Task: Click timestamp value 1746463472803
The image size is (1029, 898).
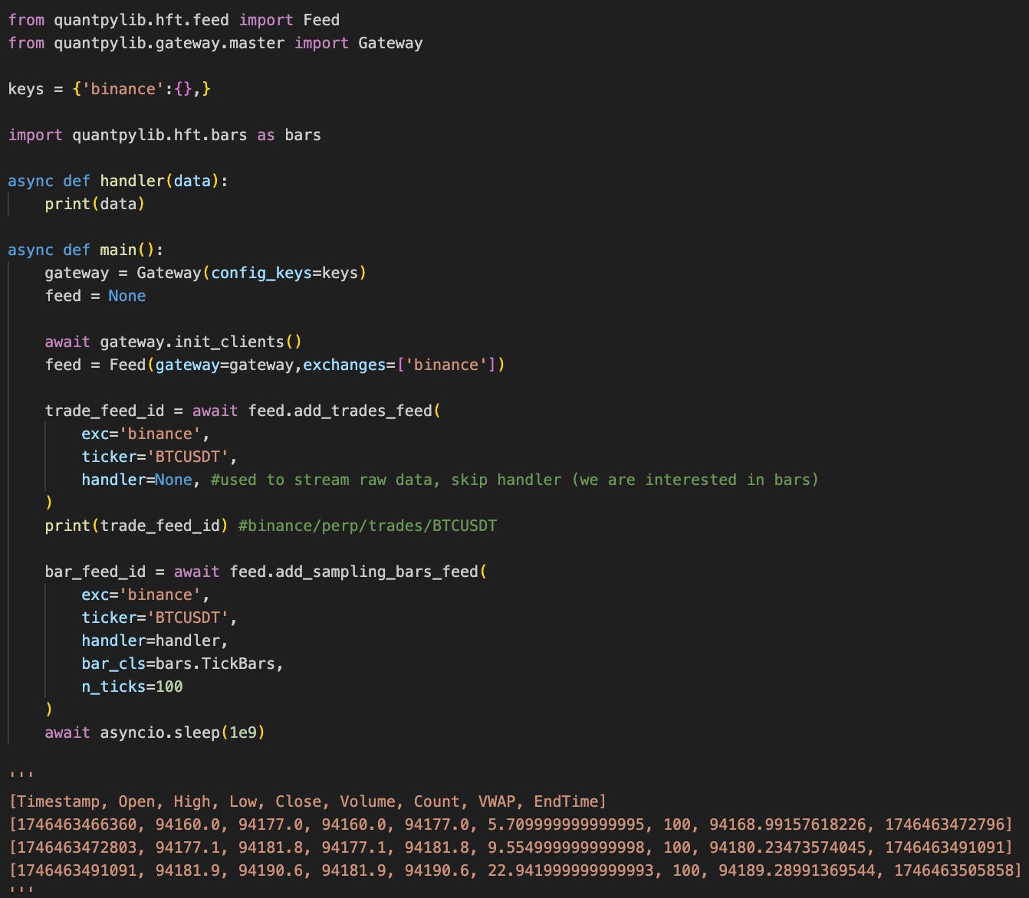Action: click(77, 847)
